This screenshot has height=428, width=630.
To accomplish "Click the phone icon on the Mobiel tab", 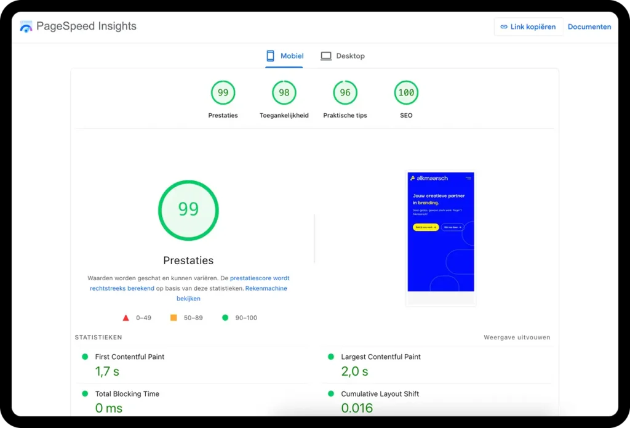I will [269, 55].
